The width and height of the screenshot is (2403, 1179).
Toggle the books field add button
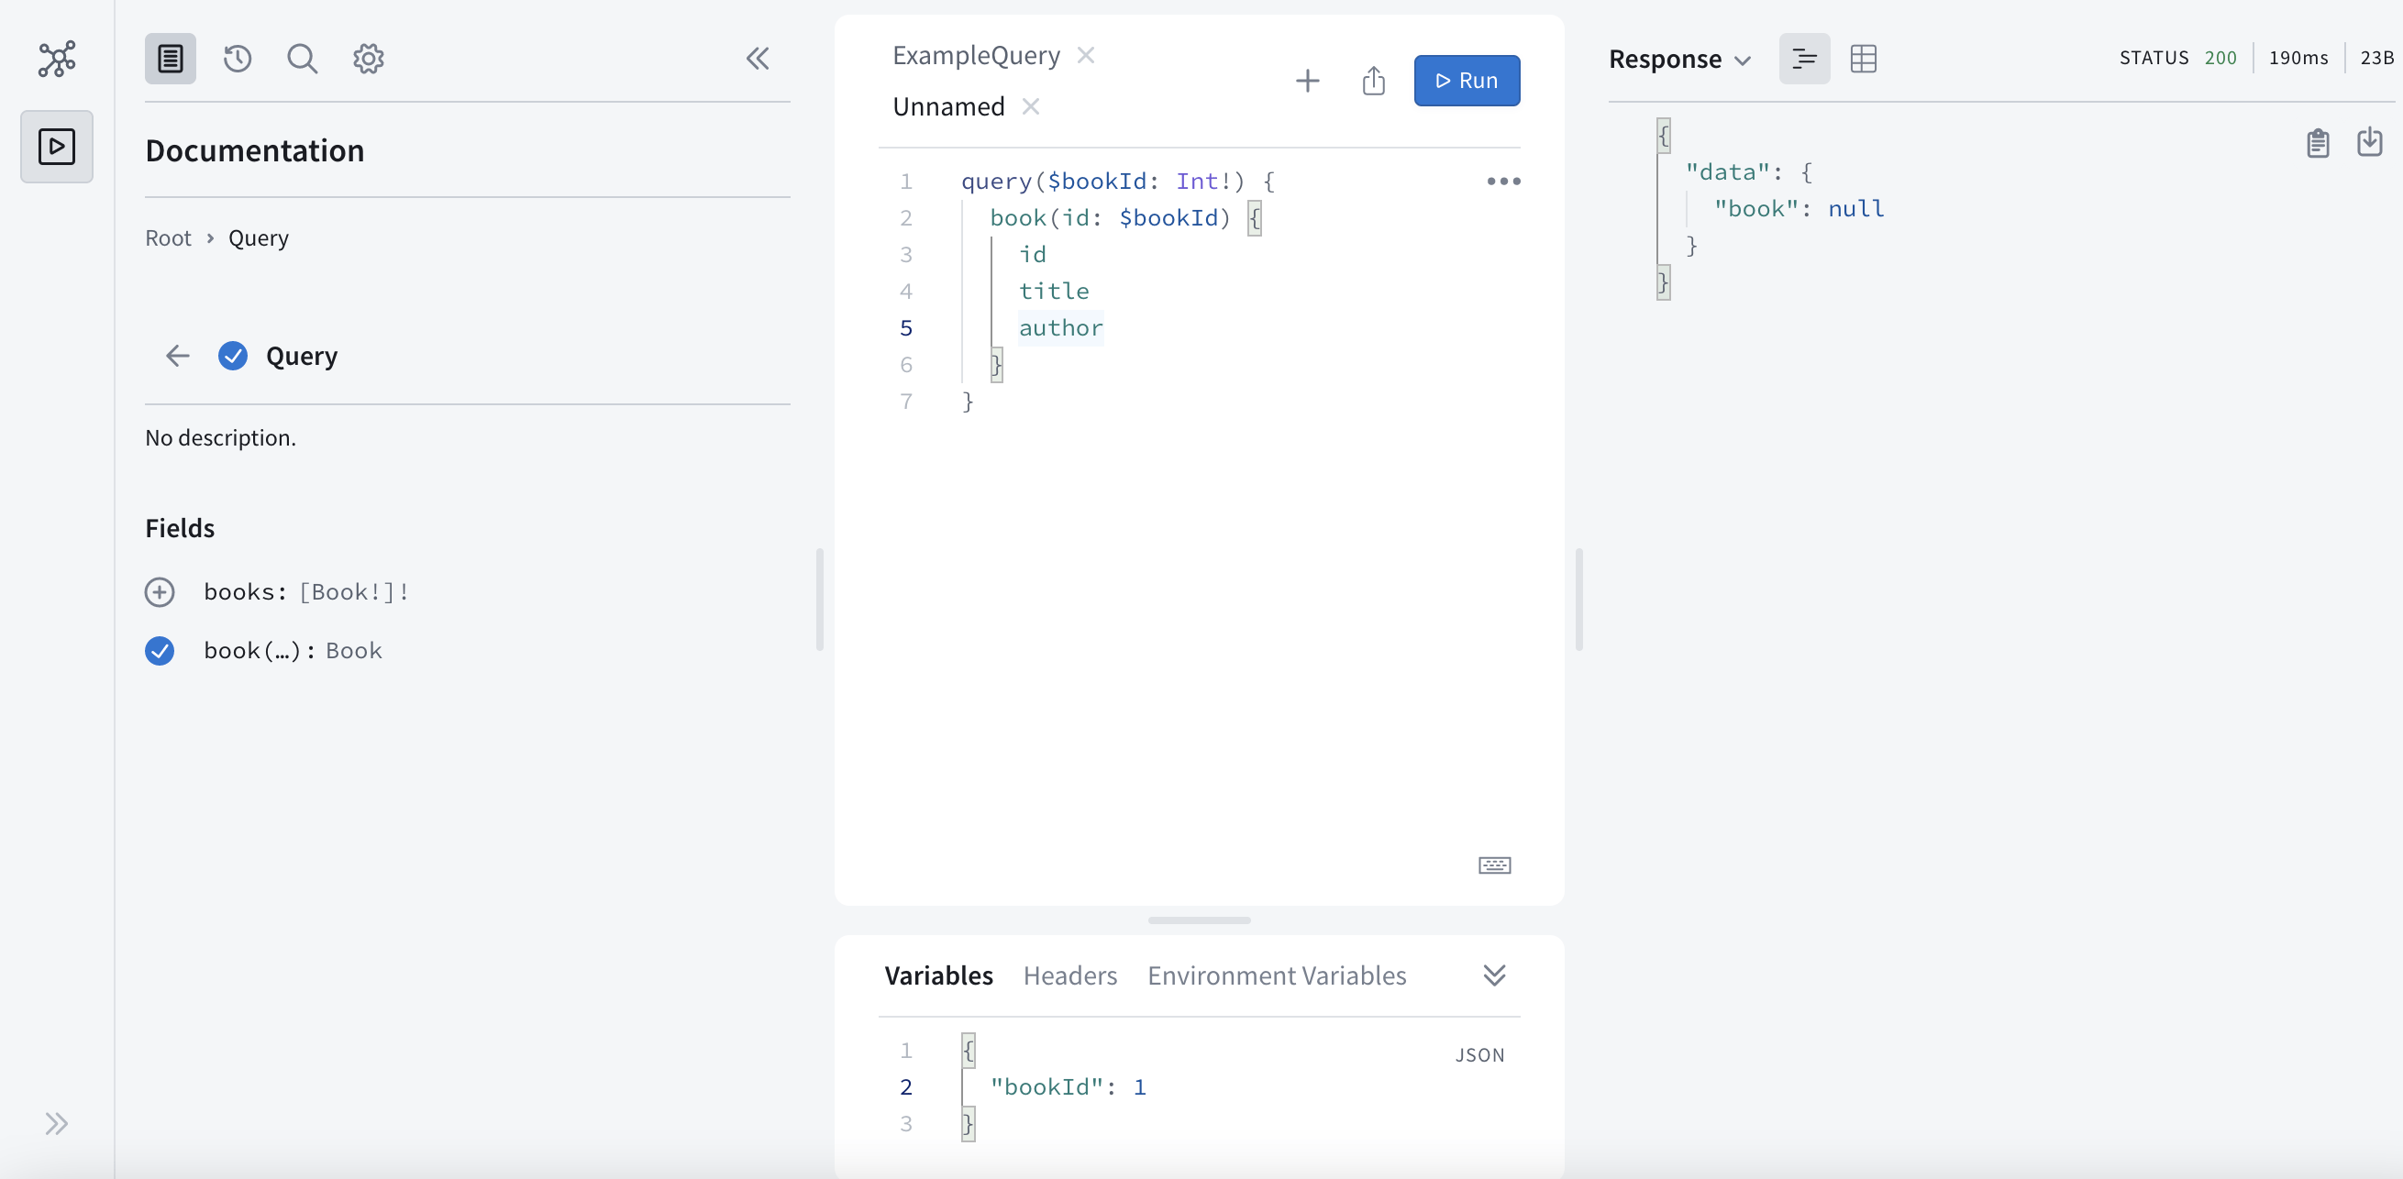[x=161, y=591]
